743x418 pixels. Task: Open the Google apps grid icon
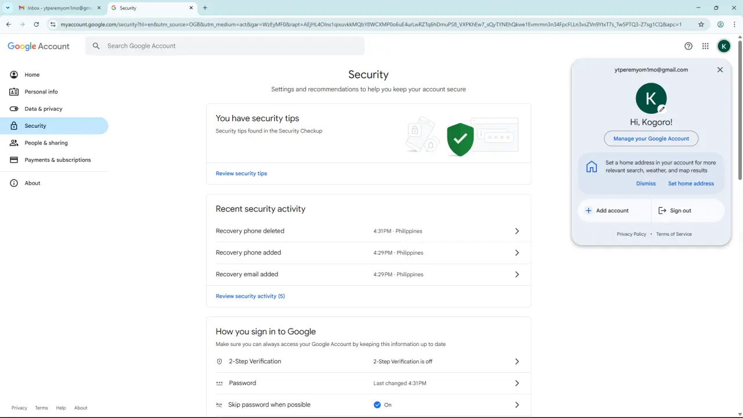(705, 46)
